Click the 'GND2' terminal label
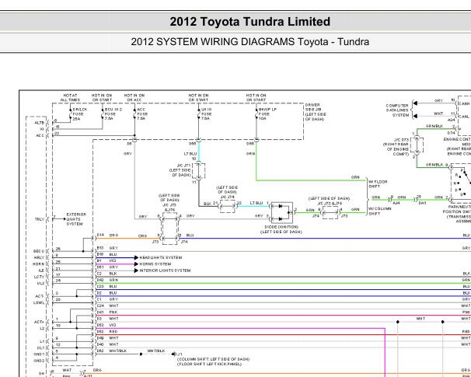Viewport: 471px width, 377px height. pos(39,361)
